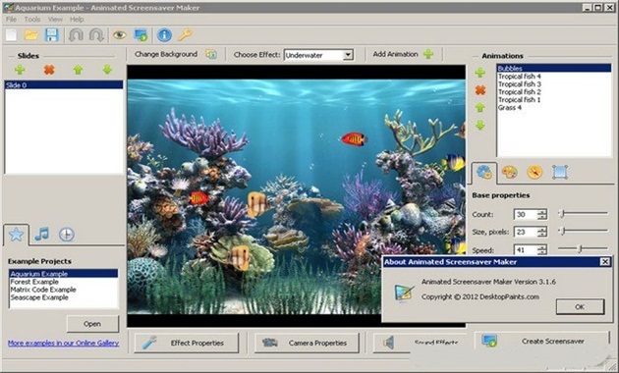Add an animation in the Animations panel
Screen dimensions: 619x373
coord(480,73)
